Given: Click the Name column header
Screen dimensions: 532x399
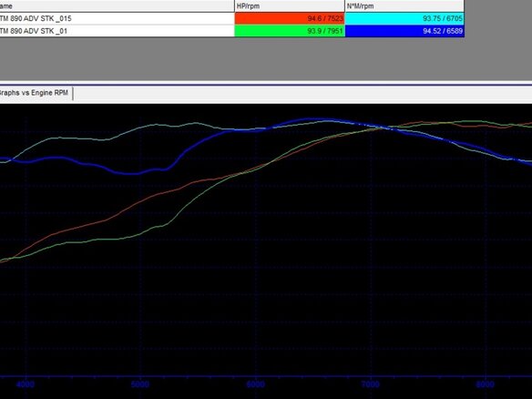Looking at the screenshot, I should click(117, 5).
